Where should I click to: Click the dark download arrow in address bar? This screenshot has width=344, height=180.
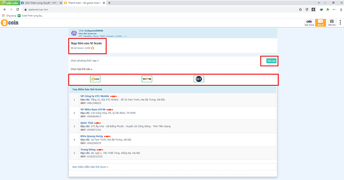(x=313, y=9)
